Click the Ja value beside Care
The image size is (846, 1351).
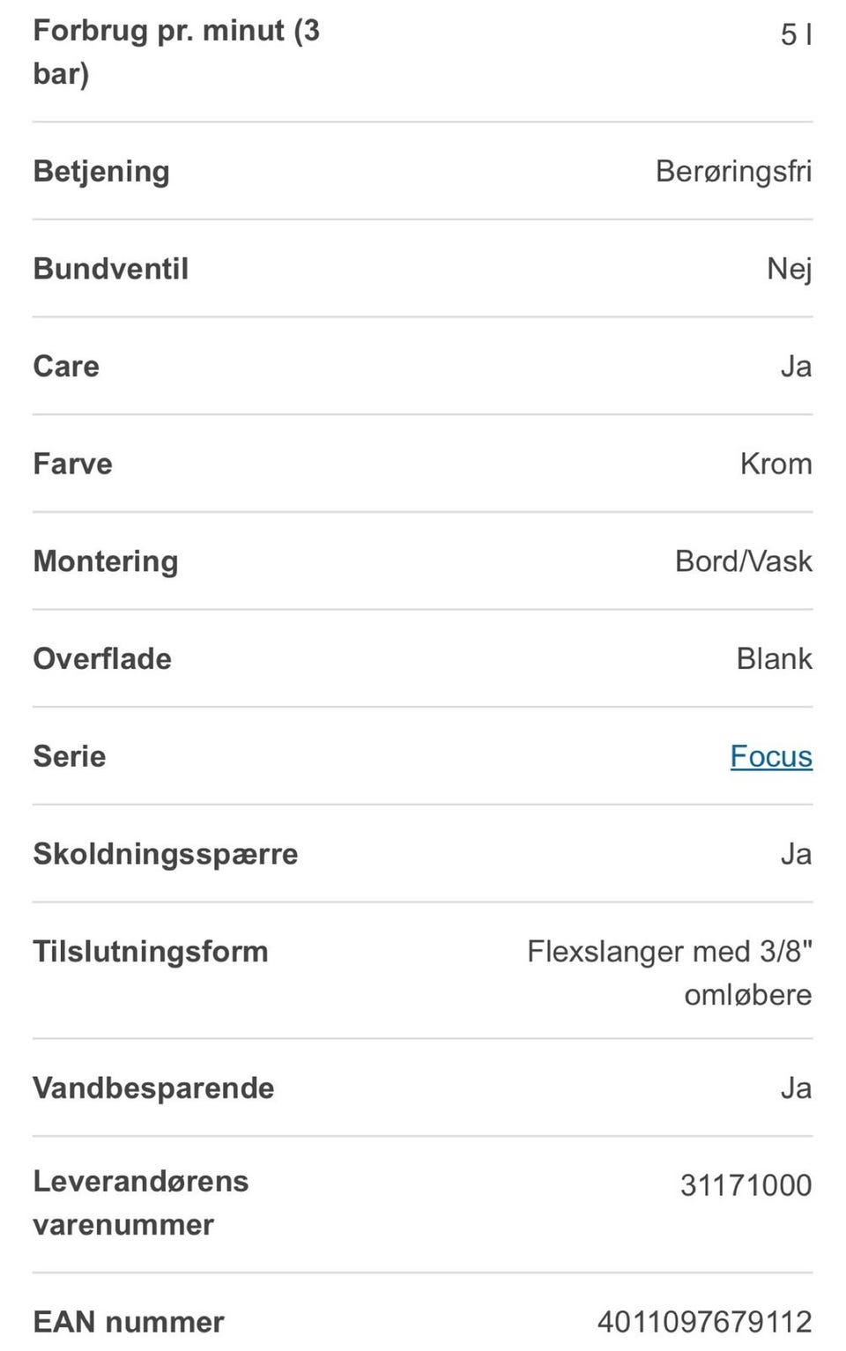(796, 367)
